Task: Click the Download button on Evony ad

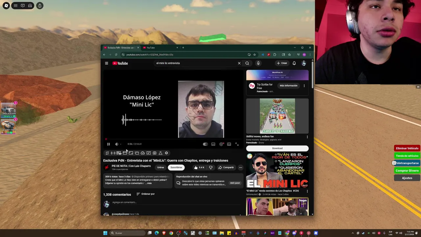Action: tap(277, 148)
